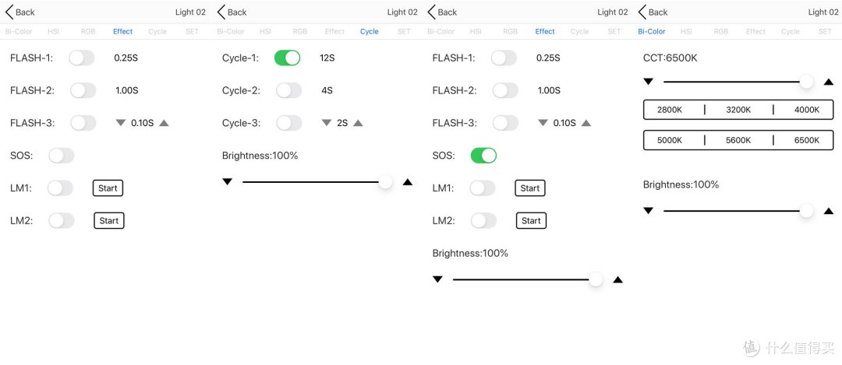Screen dimensions: 842x365
Task: Tap the 4000K preset cell
Action: pos(807,110)
